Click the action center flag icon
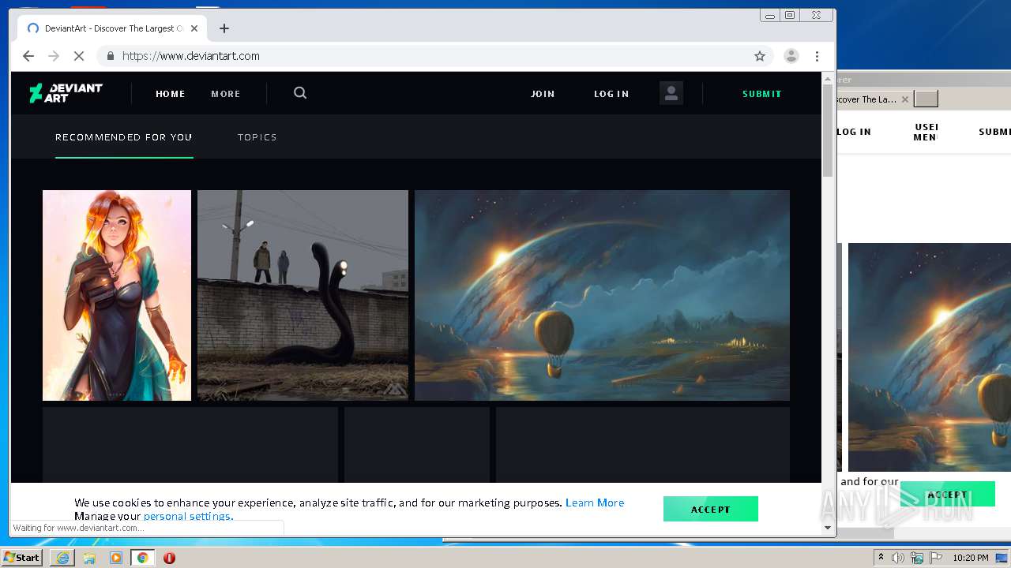Screen dimensions: 1011x568 (936, 558)
